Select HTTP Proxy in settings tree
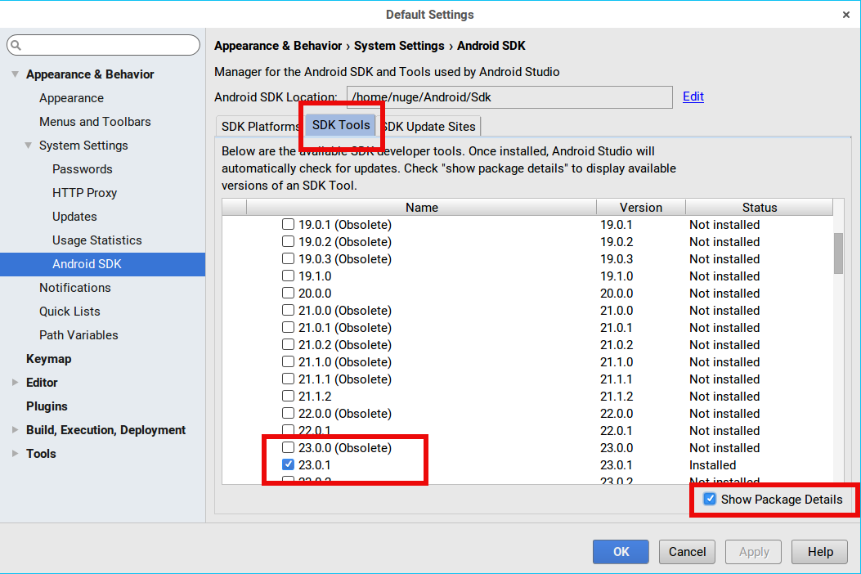Image resolution: width=861 pixels, height=574 pixels. 84,193
